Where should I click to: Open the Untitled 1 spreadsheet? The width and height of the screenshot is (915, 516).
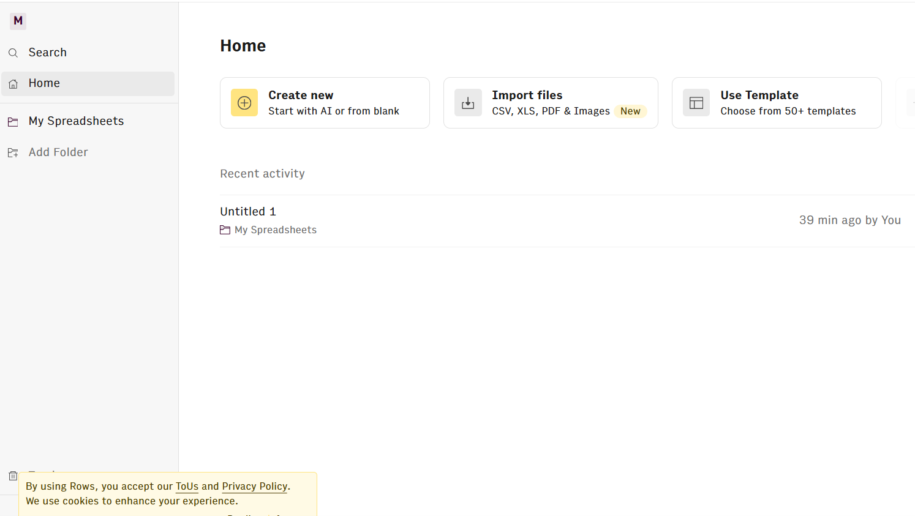pos(248,212)
